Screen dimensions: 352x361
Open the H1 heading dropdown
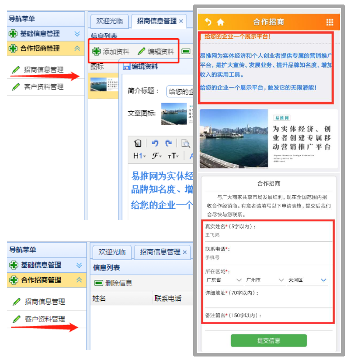(140, 156)
